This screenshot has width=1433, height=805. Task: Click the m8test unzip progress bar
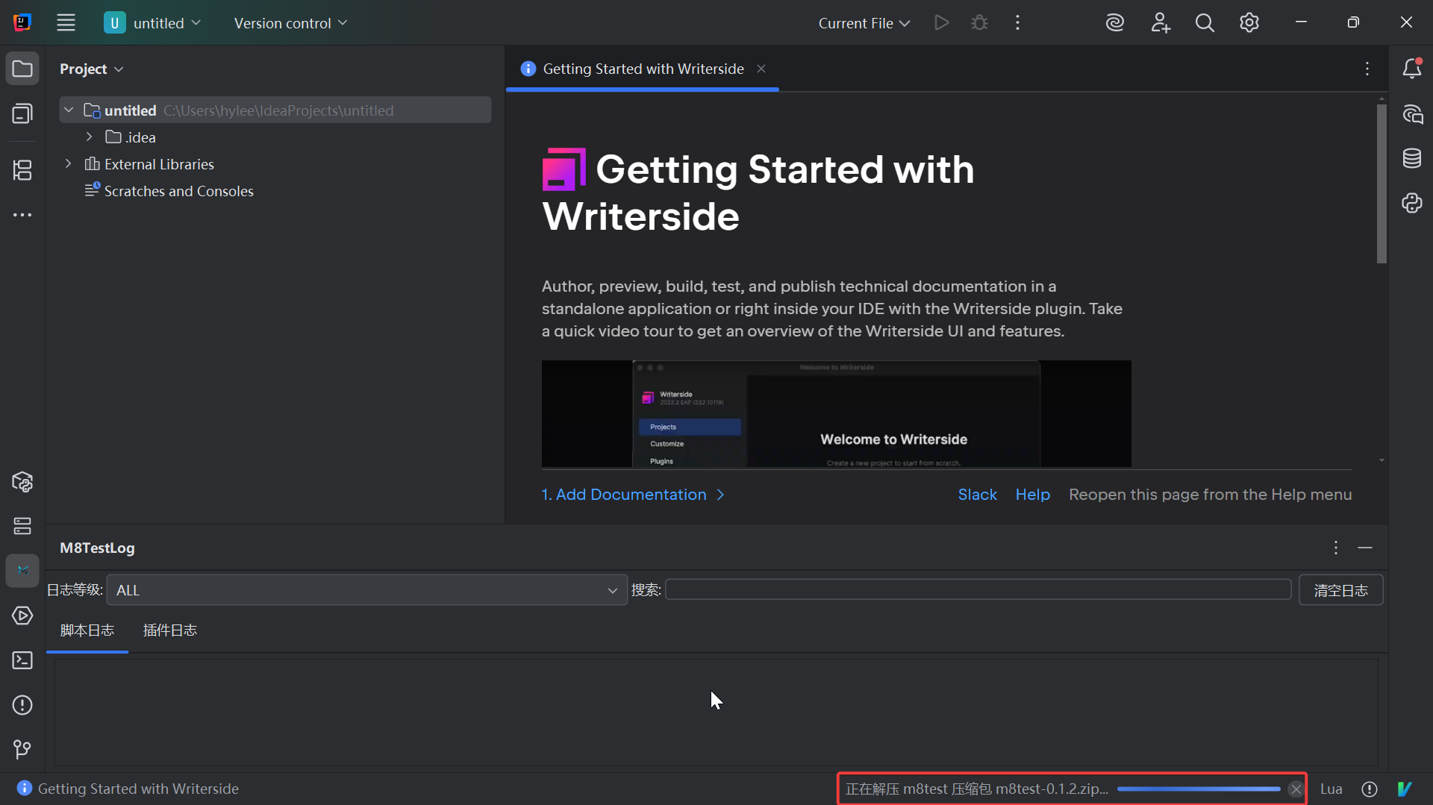1198,789
